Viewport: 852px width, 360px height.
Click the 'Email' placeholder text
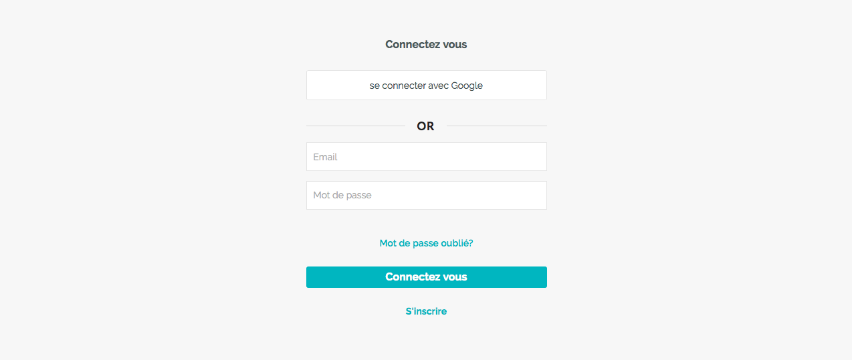(x=325, y=157)
